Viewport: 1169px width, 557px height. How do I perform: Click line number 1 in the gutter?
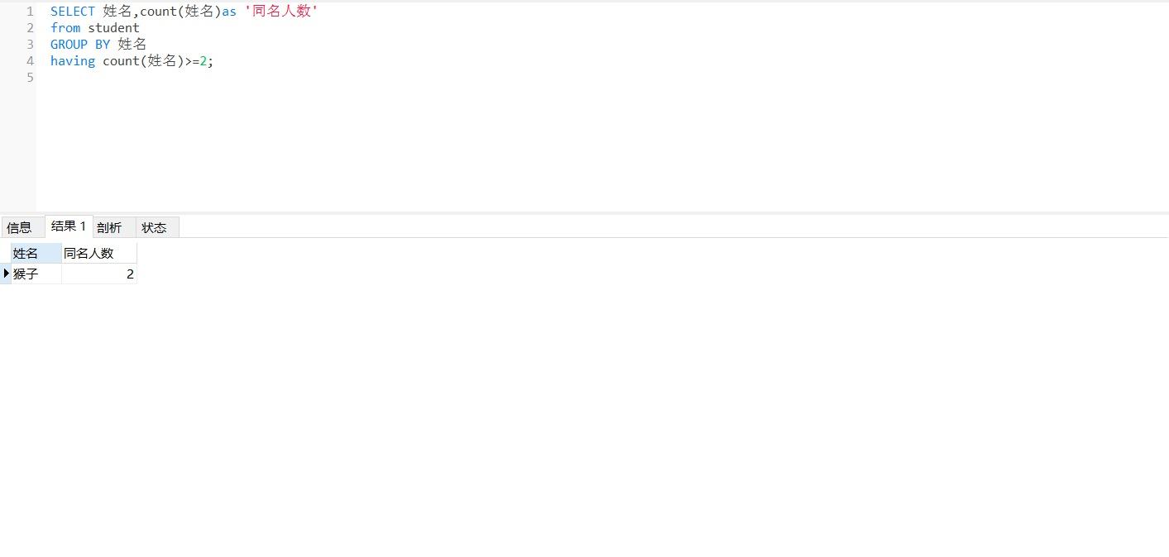coord(30,12)
